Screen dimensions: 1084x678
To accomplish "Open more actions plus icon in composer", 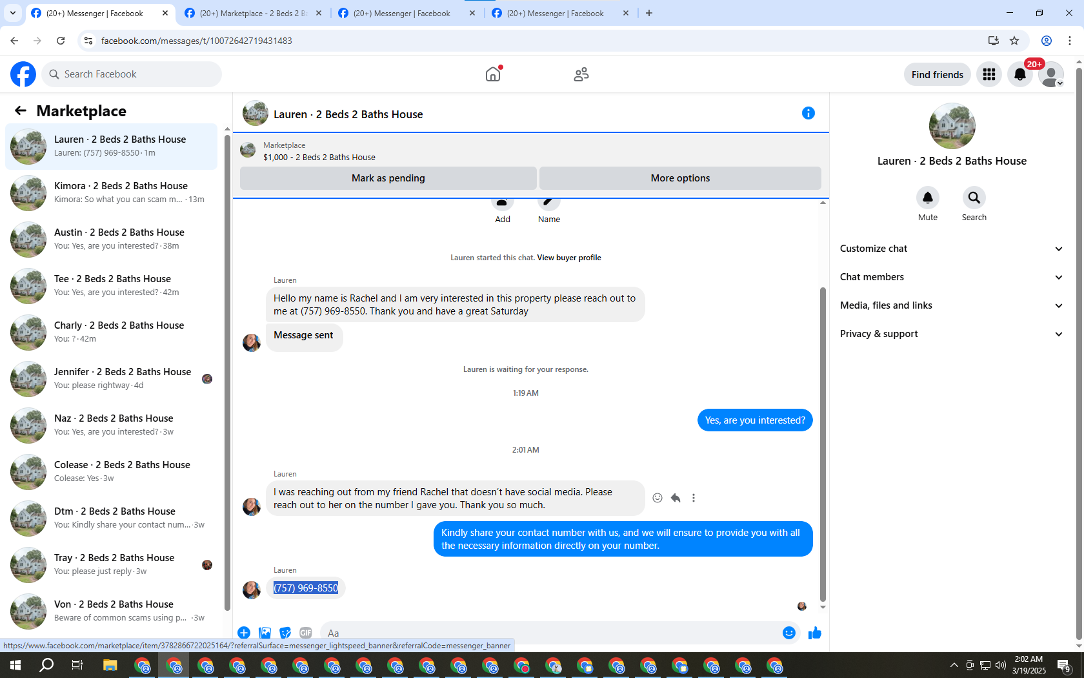I will (x=244, y=633).
